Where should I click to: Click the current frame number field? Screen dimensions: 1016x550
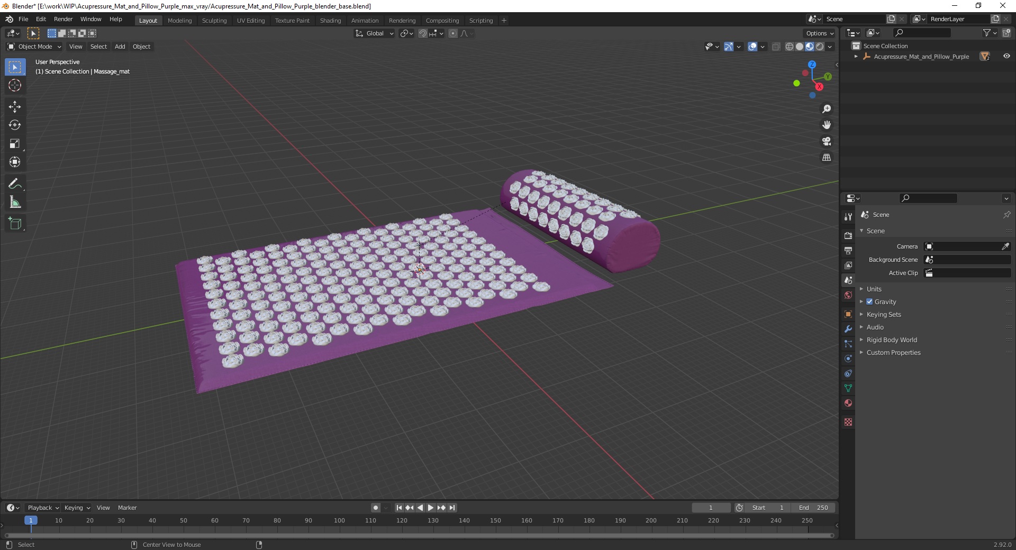pyautogui.click(x=711, y=508)
